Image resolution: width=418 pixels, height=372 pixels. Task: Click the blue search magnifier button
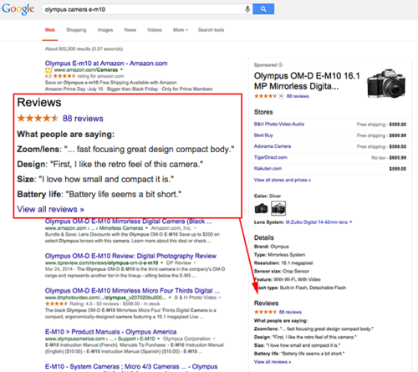(263, 9)
